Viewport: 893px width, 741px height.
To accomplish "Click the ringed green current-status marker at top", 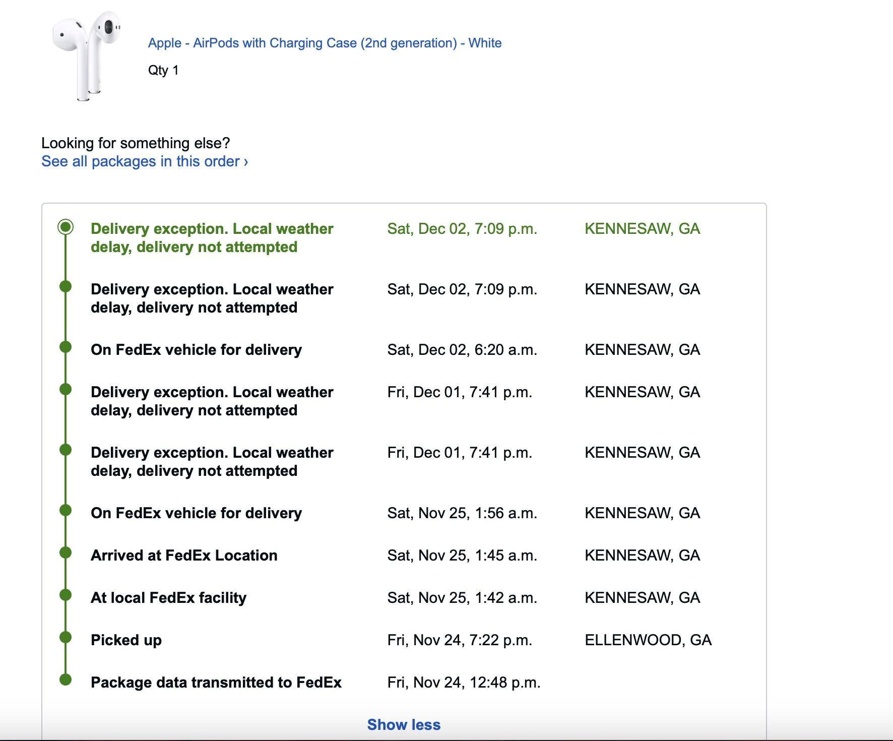I will 66,227.
